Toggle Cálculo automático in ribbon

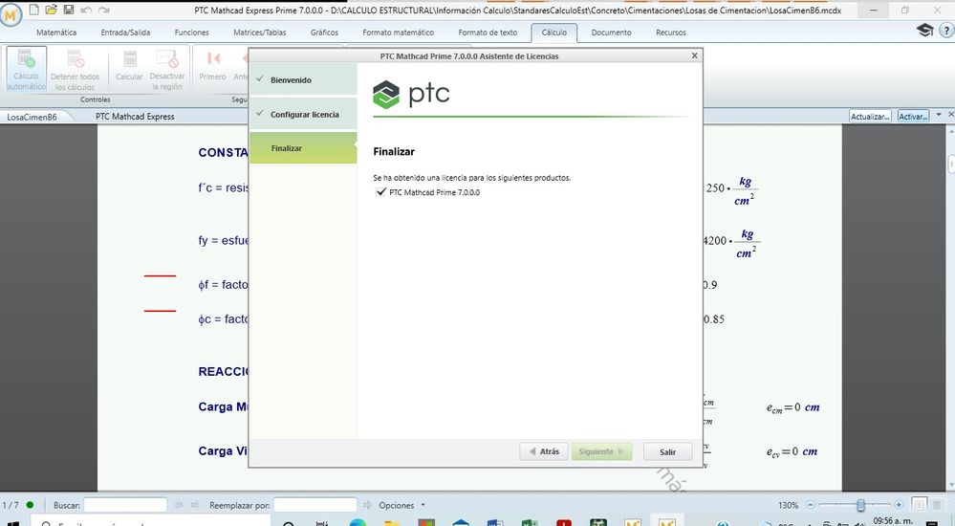[x=26, y=70]
